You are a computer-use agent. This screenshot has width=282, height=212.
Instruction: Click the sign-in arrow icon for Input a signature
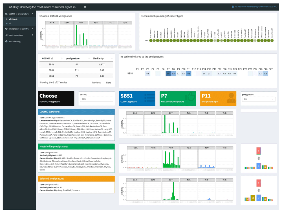click(6, 35)
